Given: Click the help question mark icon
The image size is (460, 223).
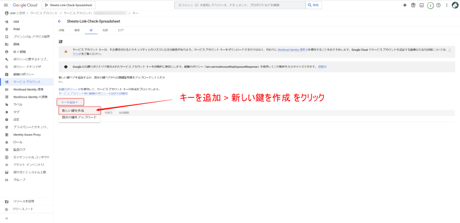Looking at the screenshot, I should (438, 5).
